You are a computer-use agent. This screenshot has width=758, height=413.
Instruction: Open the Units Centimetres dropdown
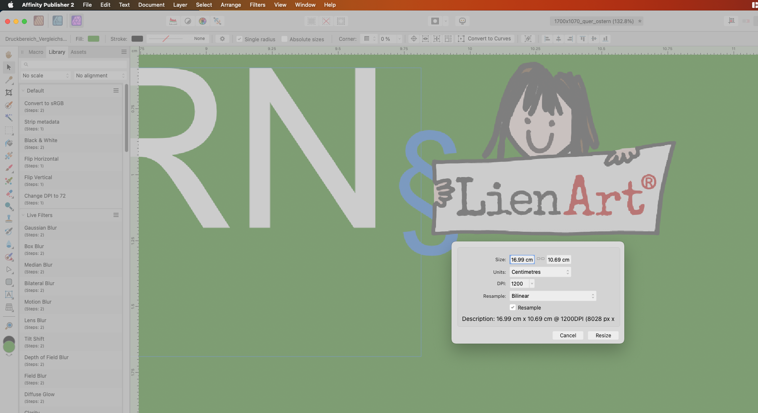pos(540,272)
